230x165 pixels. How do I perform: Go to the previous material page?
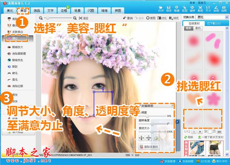194,132
